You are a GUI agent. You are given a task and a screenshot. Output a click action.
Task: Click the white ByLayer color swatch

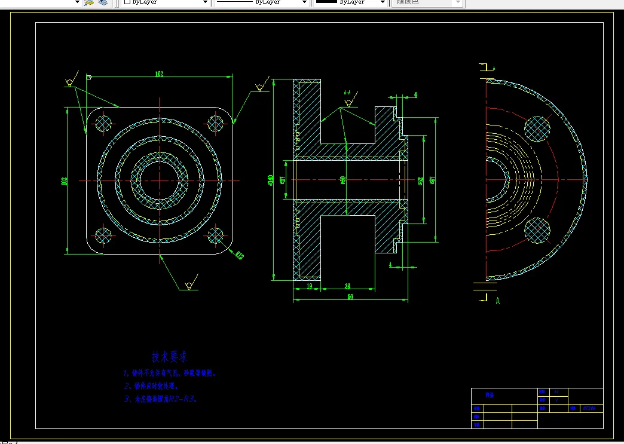click(x=127, y=2)
